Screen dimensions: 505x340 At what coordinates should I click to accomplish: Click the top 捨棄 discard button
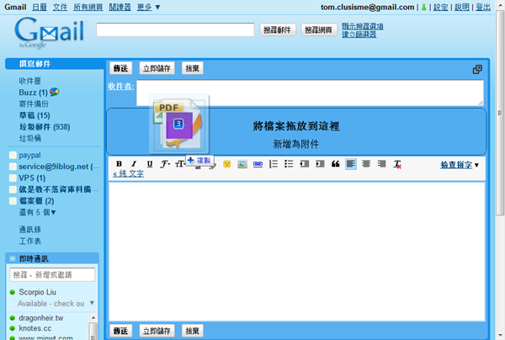coord(192,68)
